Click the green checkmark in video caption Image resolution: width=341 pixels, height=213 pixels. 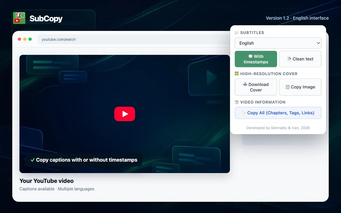(33, 160)
